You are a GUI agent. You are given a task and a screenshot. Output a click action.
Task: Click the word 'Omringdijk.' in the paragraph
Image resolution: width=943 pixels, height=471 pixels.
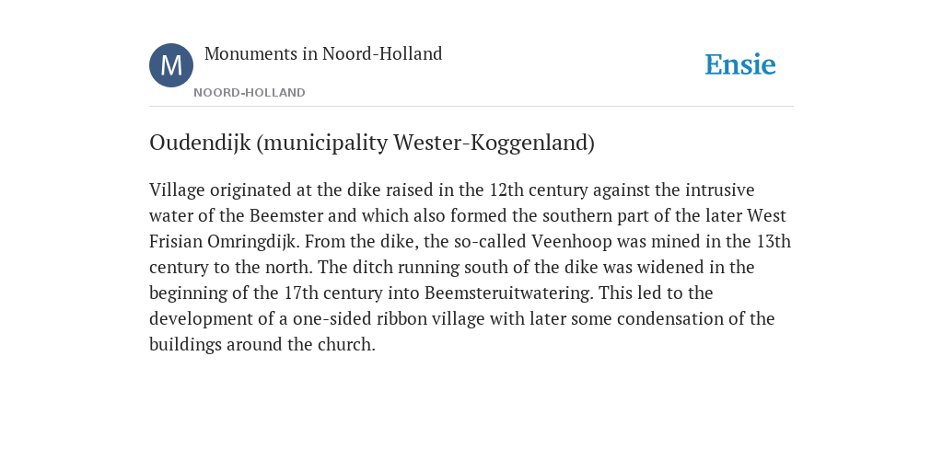[x=253, y=242]
